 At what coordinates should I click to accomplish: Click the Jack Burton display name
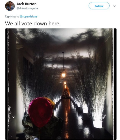point(26,4)
